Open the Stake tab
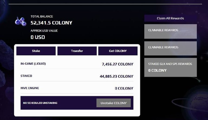208x120 pixels. tap(36, 51)
